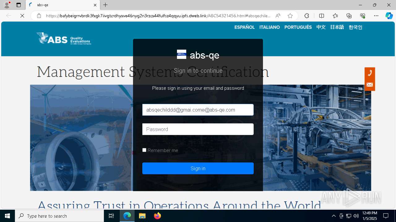The height and width of the screenshot is (222, 396).
Task: Check the Remember me checkbox
Action: point(144,150)
